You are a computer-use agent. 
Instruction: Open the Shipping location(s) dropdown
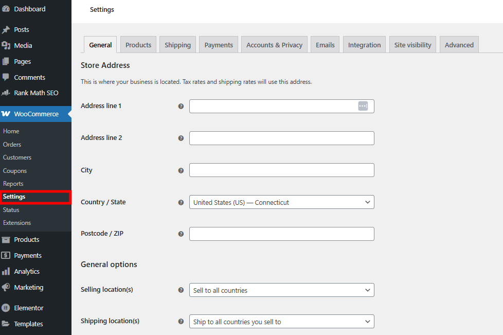click(281, 321)
